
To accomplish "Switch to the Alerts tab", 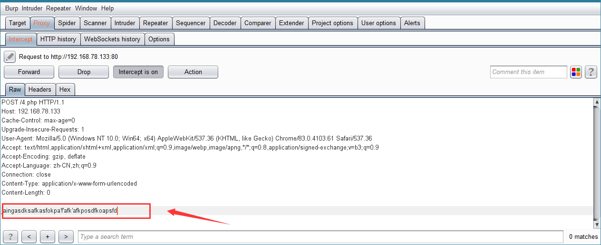I will pyautogui.click(x=412, y=23).
